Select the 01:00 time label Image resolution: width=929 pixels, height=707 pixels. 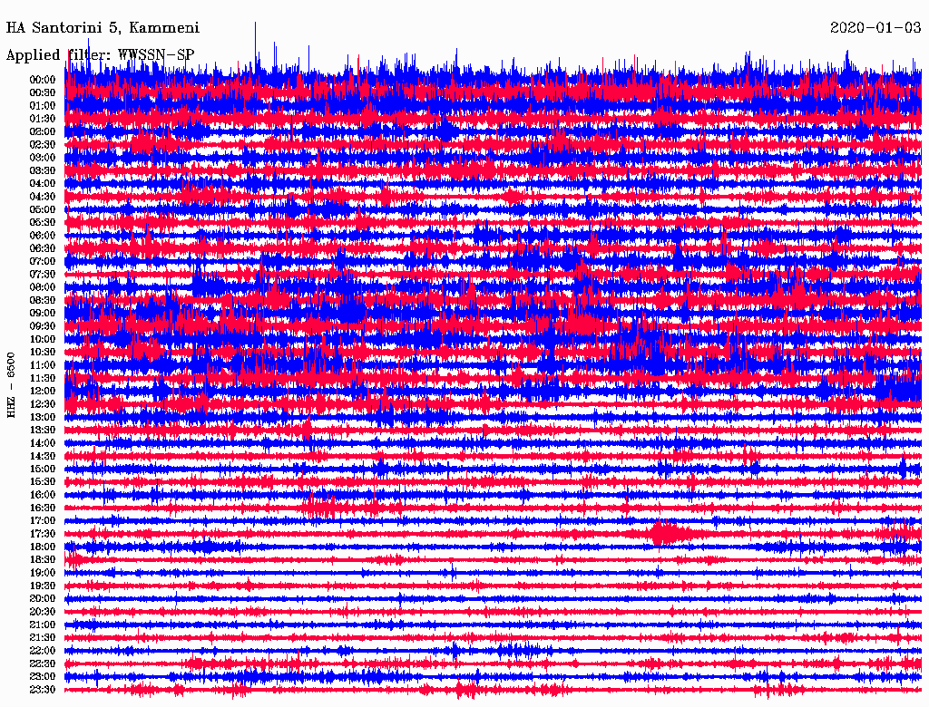[x=43, y=106]
